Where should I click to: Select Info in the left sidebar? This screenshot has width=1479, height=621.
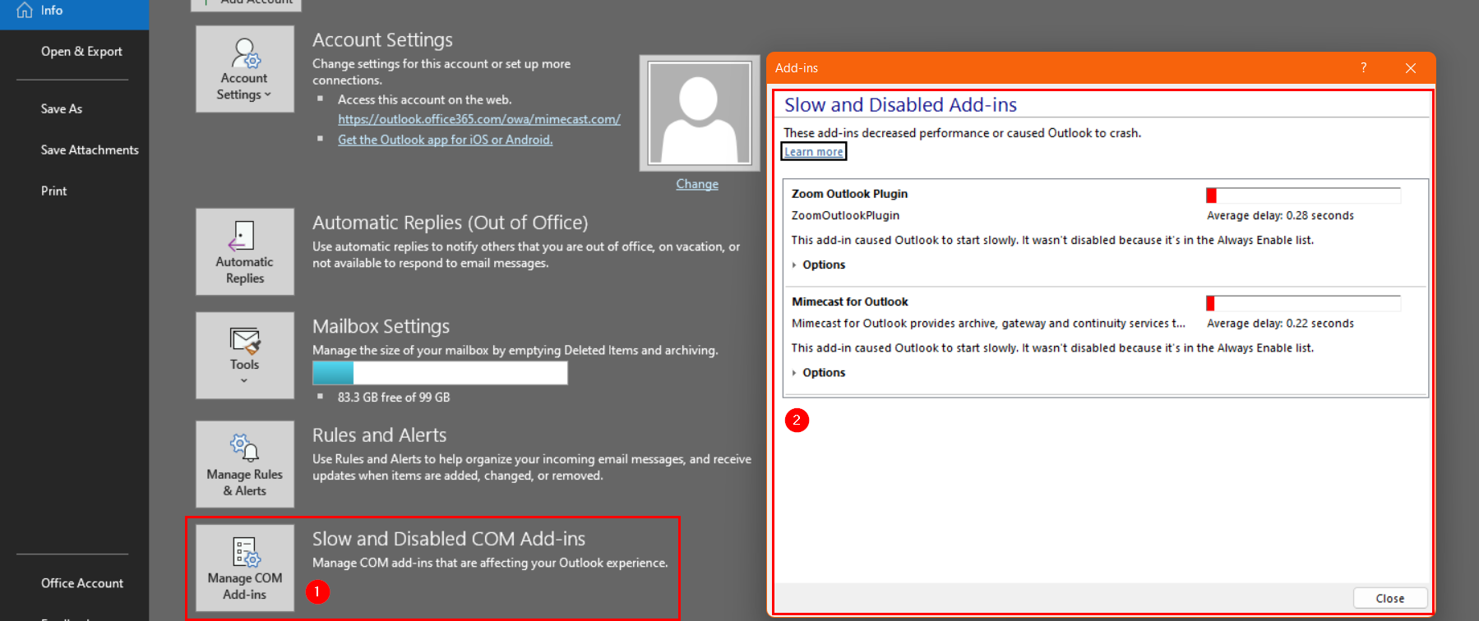coord(51,11)
